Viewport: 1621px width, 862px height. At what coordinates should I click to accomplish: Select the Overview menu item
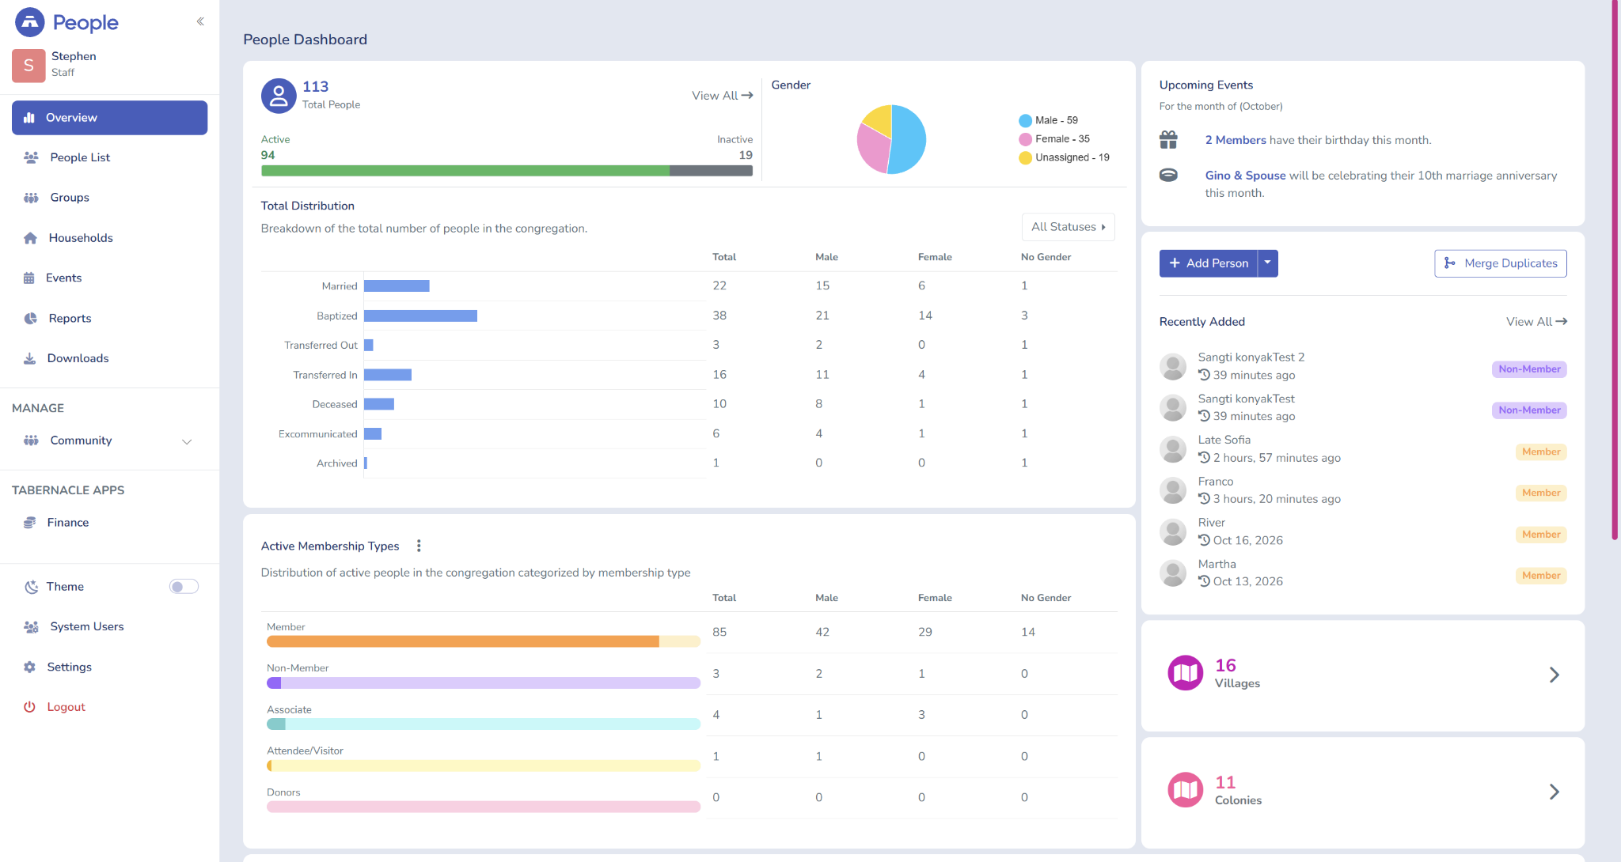click(x=109, y=118)
